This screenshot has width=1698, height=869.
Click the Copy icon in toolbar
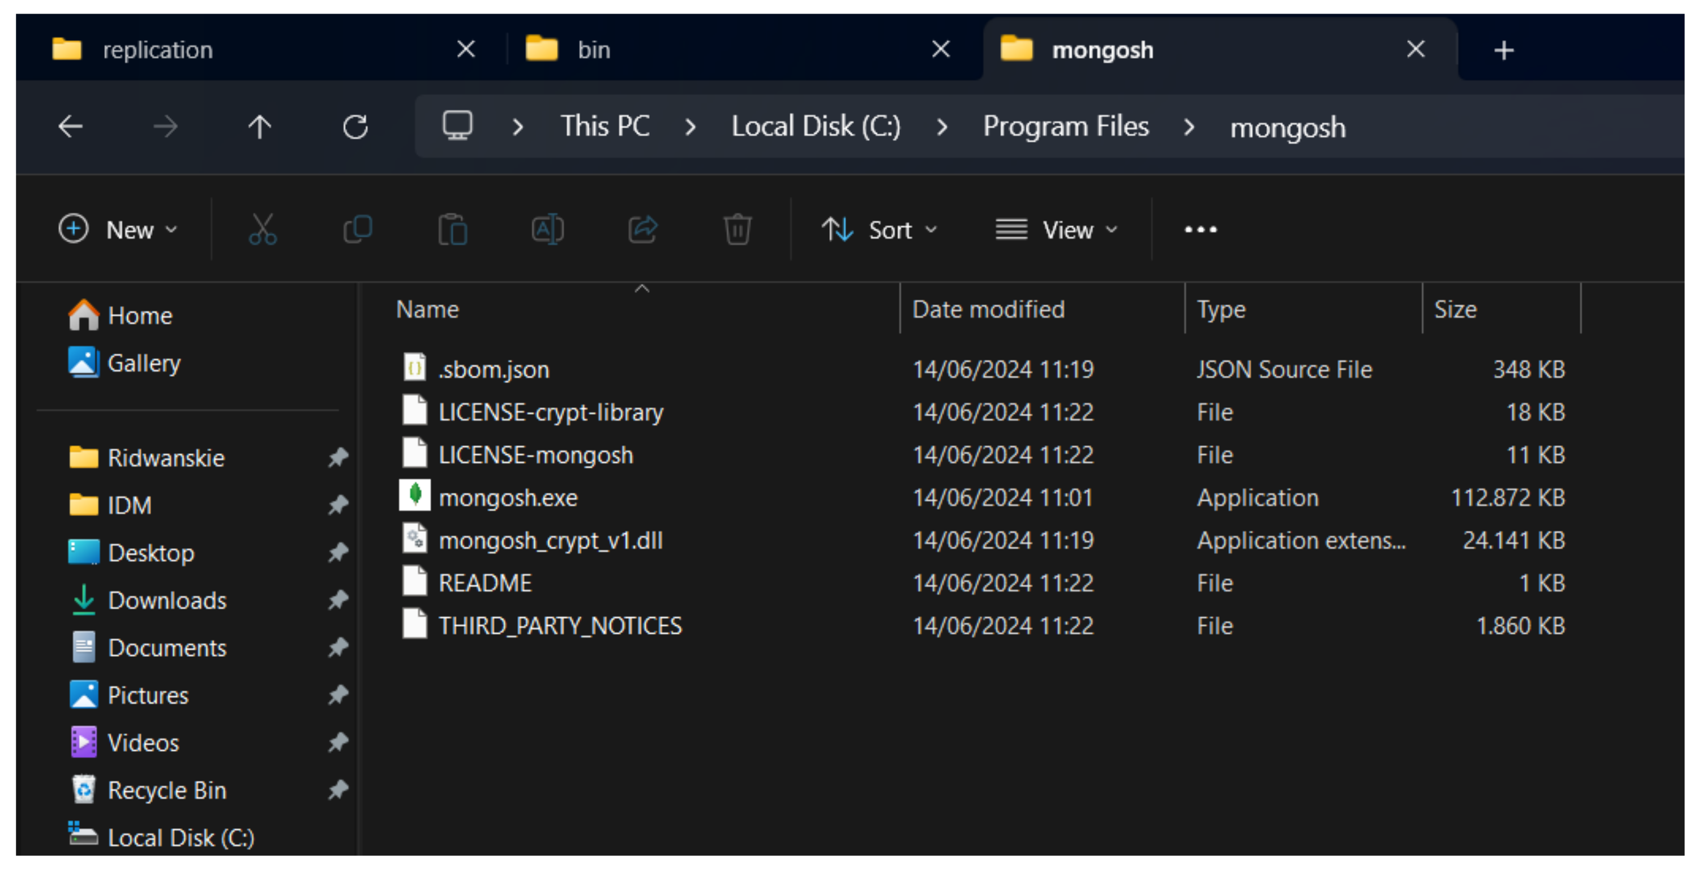point(358,229)
